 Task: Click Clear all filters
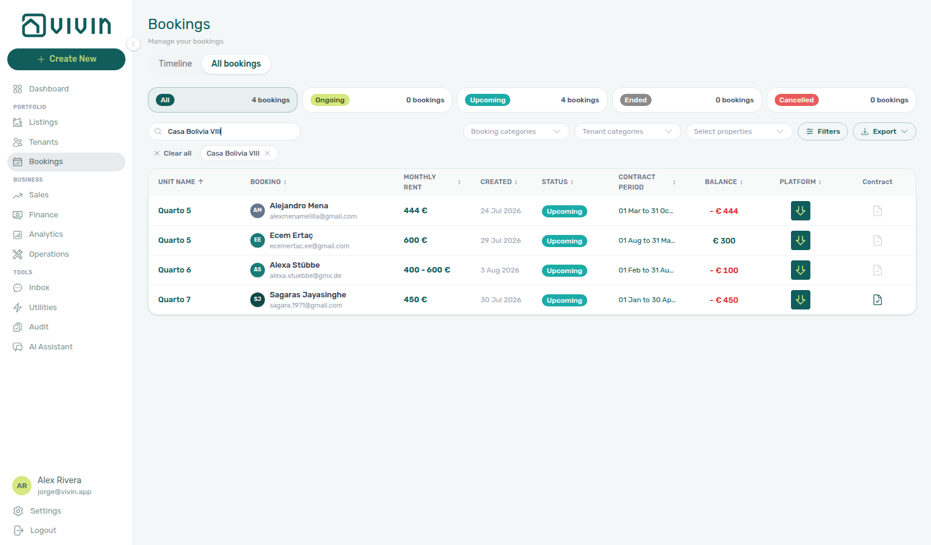click(173, 153)
